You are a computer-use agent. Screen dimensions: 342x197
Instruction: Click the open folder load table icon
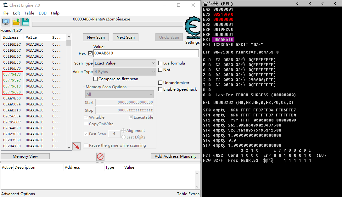16,22
